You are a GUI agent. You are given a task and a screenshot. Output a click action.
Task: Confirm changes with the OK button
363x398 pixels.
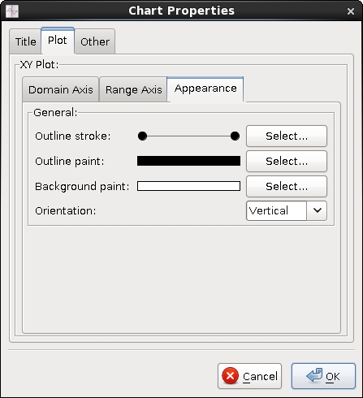click(323, 376)
